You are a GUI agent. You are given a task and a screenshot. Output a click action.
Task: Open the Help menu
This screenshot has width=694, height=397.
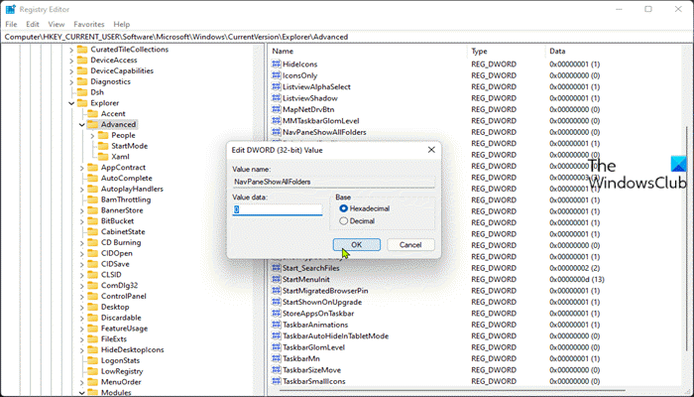pyautogui.click(x=121, y=25)
